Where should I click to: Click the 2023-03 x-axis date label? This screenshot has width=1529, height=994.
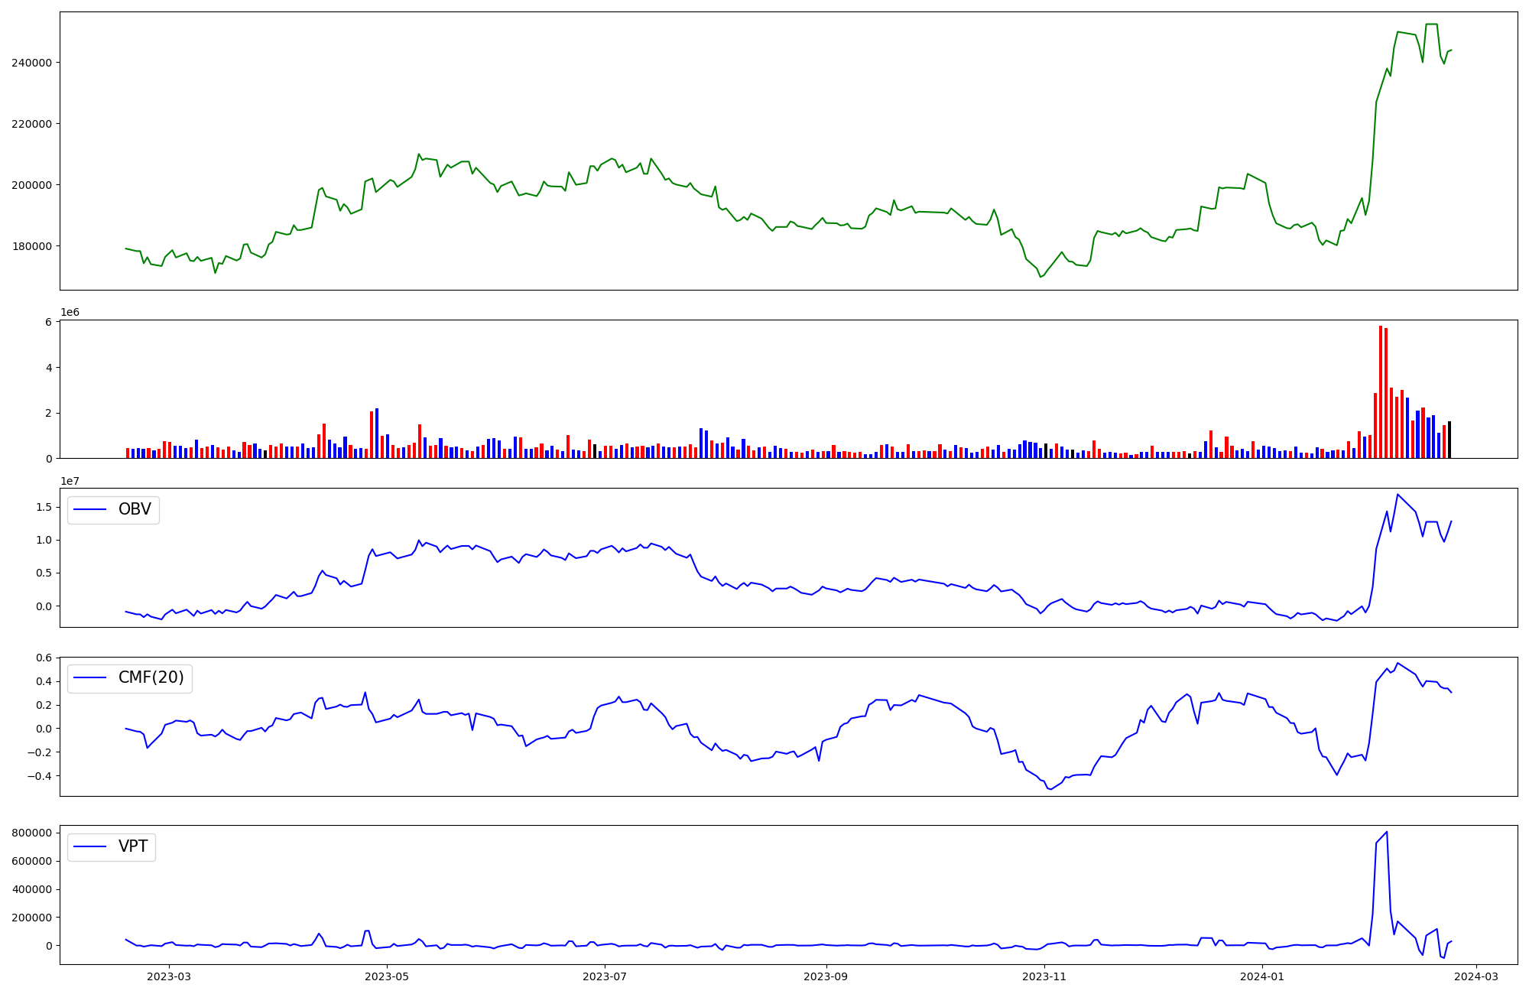(168, 976)
